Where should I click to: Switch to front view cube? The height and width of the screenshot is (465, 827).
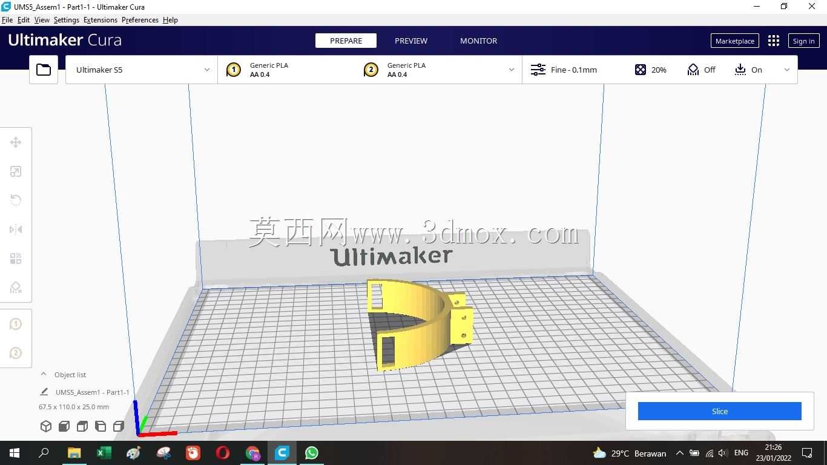[x=64, y=426]
